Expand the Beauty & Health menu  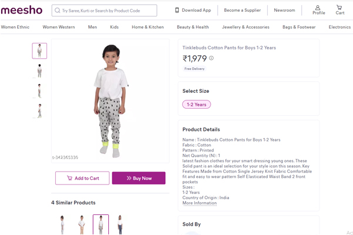coord(193,27)
